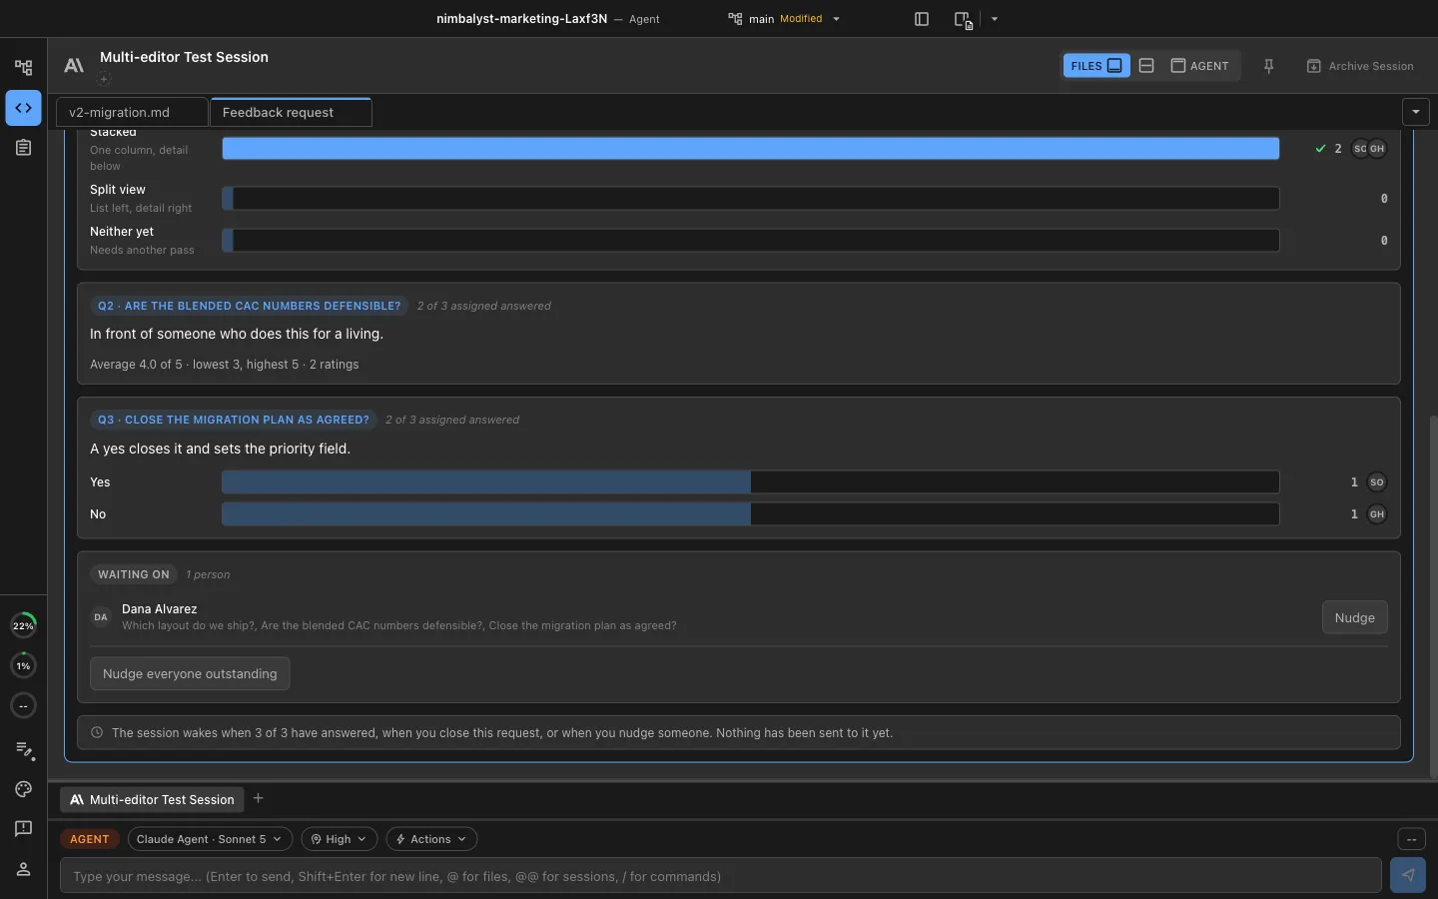The width and height of the screenshot is (1438, 899).
Task: Click the green checkmark on Stacked row
Action: [x=1320, y=149]
